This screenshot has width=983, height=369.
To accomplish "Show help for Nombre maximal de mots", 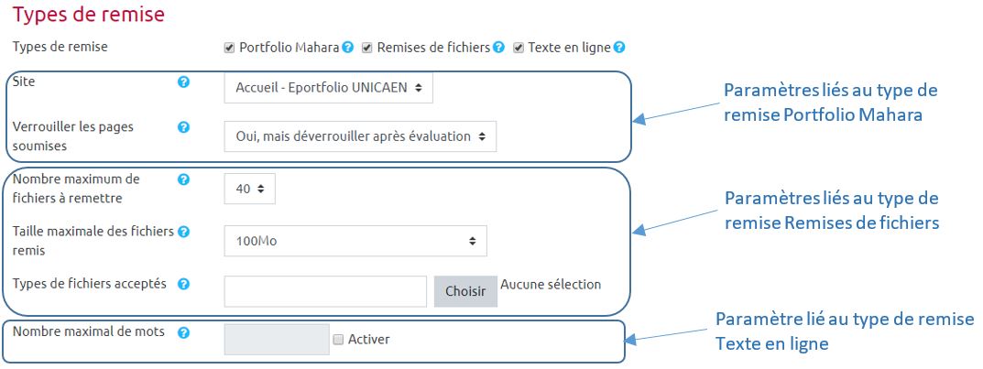I will (183, 332).
